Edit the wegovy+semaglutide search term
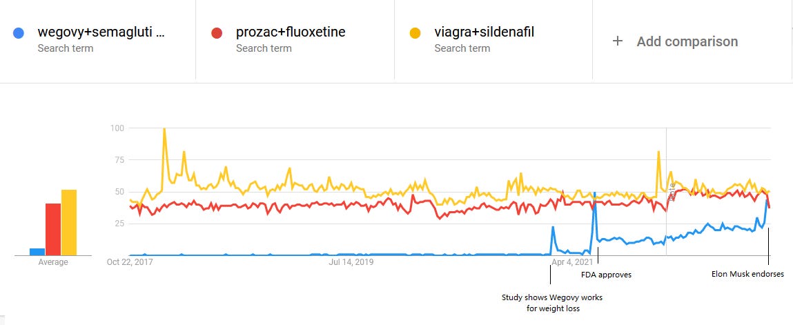This screenshot has width=793, height=325. coord(101,32)
